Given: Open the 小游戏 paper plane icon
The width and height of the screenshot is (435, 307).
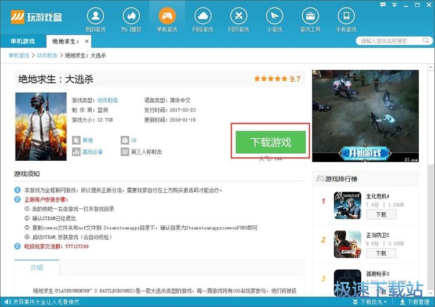Looking at the screenshot, I should point(274,16).
